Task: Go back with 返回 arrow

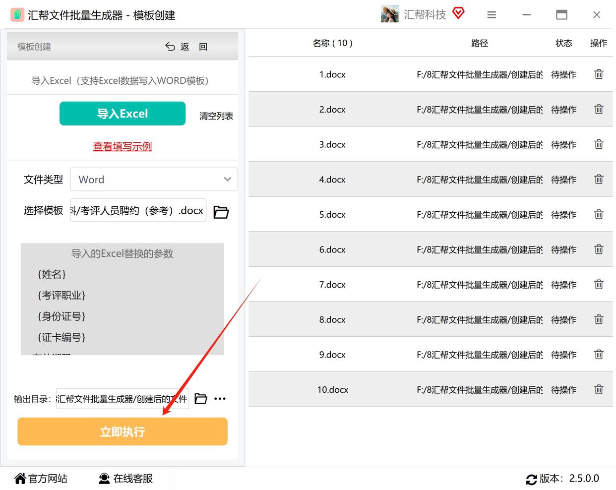Action: [x=186, y=47]
